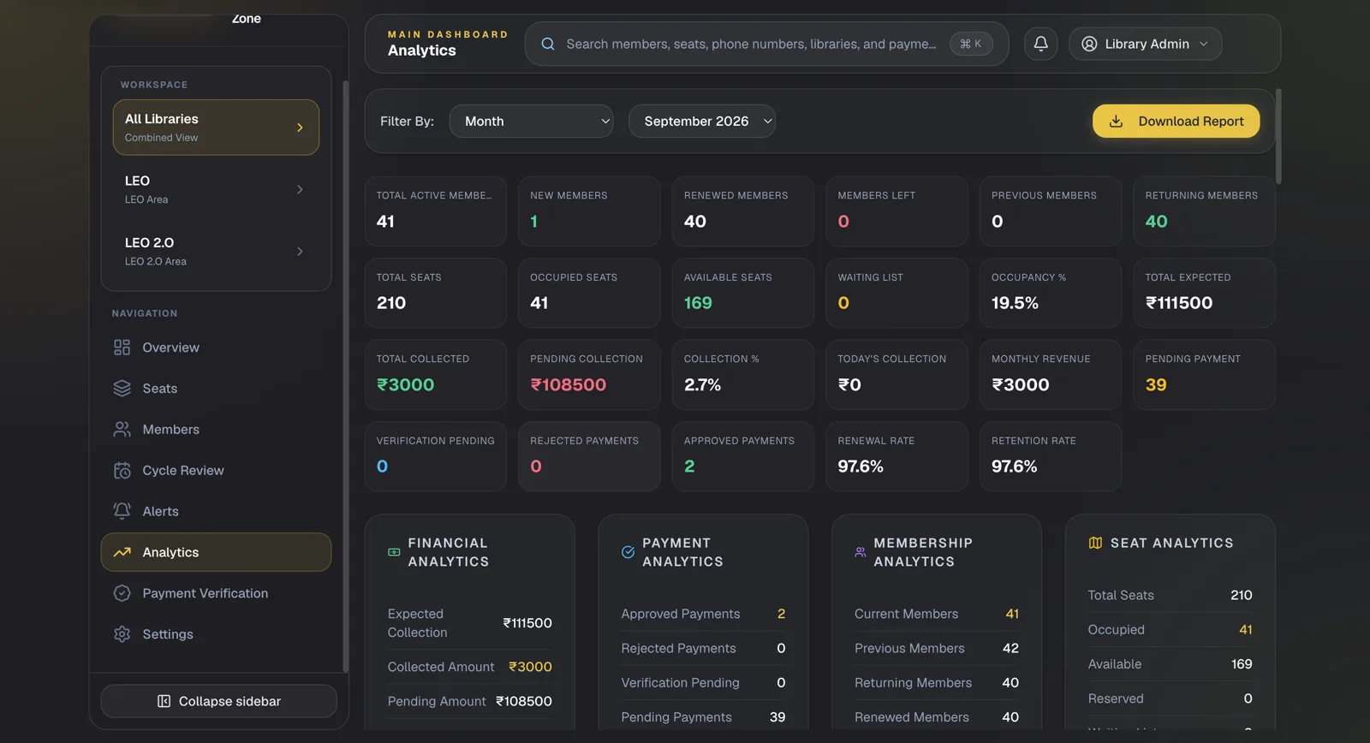Click the Members people icon
The height and width of the screenshot is (743, 1370).
click(x=122, y=429)
